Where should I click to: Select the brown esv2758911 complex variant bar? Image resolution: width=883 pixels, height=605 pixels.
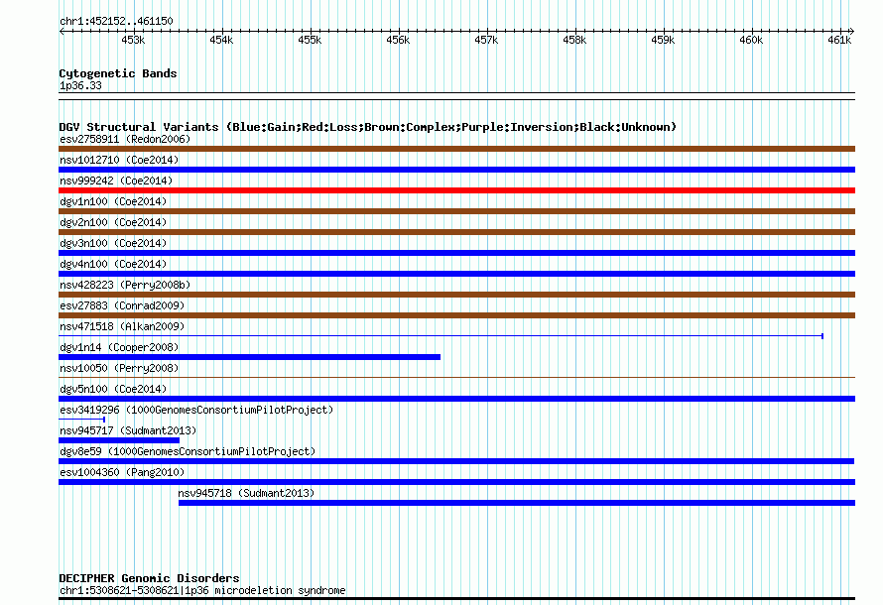point(456,149)
